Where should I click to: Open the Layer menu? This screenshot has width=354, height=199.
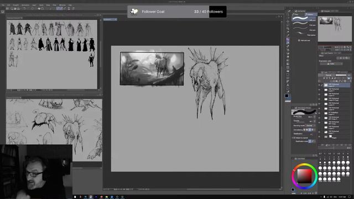coord(34,5)
